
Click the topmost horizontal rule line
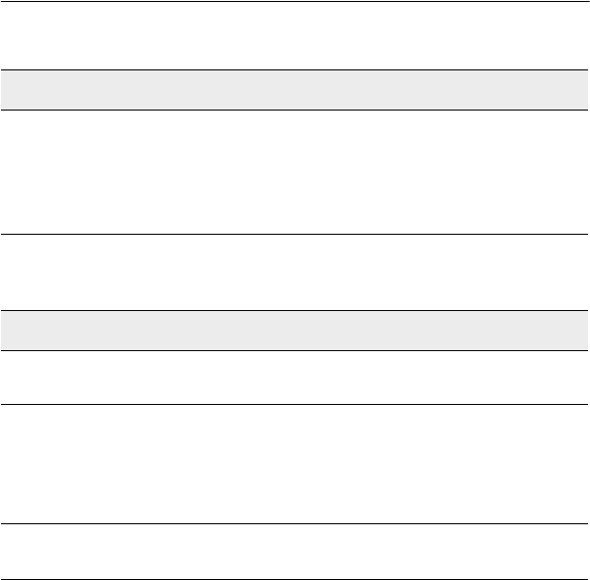pos(295,2)
